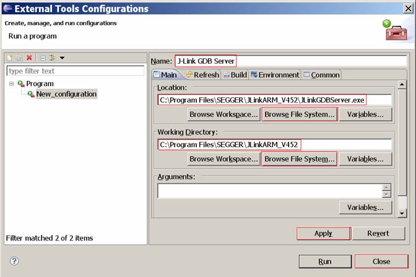Click Variables button under Arguments
This screenshot has width=416, height=277.
point(365,207)
